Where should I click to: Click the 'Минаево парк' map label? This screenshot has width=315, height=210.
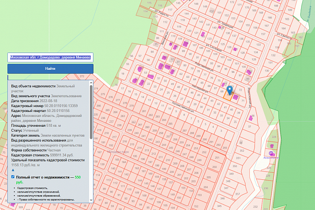pos(118,152)
